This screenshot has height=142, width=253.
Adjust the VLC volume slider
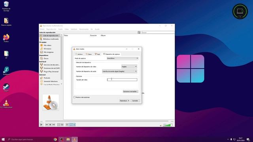[168, 125]
